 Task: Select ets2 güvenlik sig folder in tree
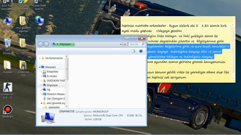[x=56, y=103]
